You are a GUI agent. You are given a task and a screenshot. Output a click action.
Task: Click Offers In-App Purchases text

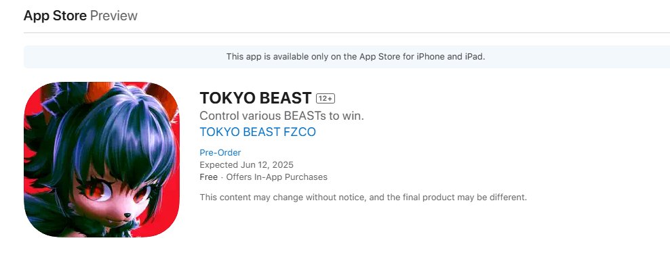pyautogui.click(x=277, y=177)
